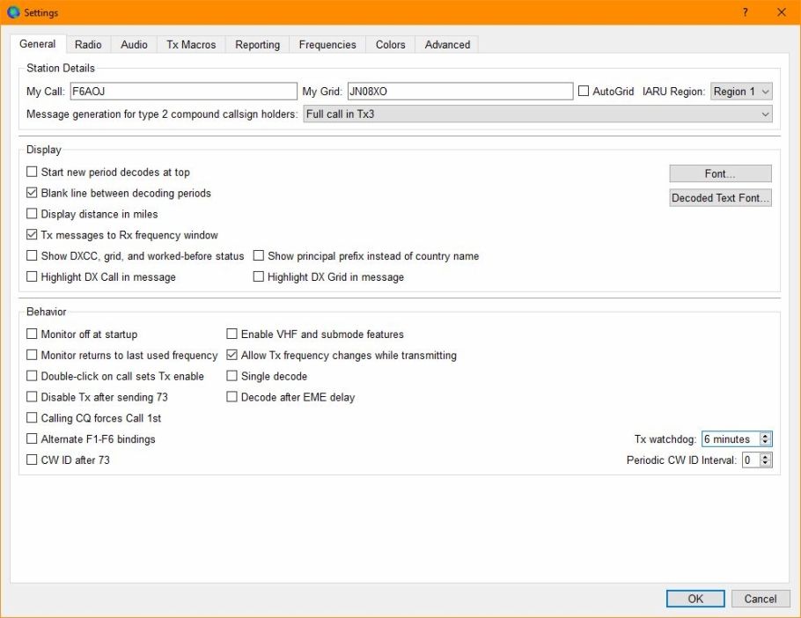Decrease Periodic CW ID Interval value

765,463
